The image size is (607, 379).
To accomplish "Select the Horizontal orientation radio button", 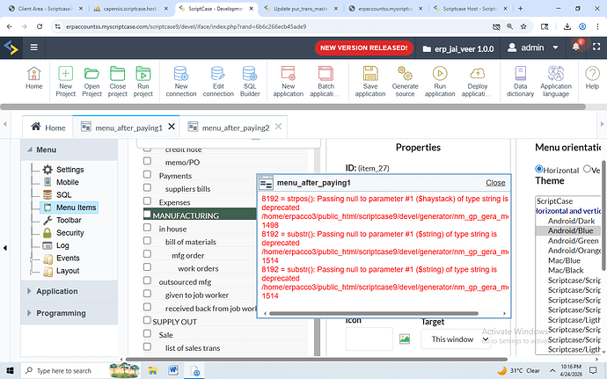I will 540,170.
